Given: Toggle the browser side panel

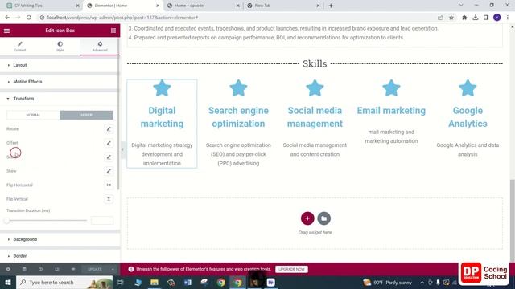Looking at the screenshot, I should click(486, 18).
